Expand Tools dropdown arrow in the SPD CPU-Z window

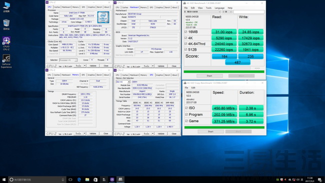click(153, 134)
